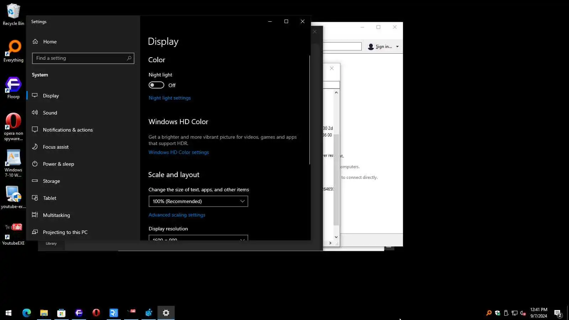569x320 pixels.
Task: Open Multitasking settings
Action: [83, 215]
